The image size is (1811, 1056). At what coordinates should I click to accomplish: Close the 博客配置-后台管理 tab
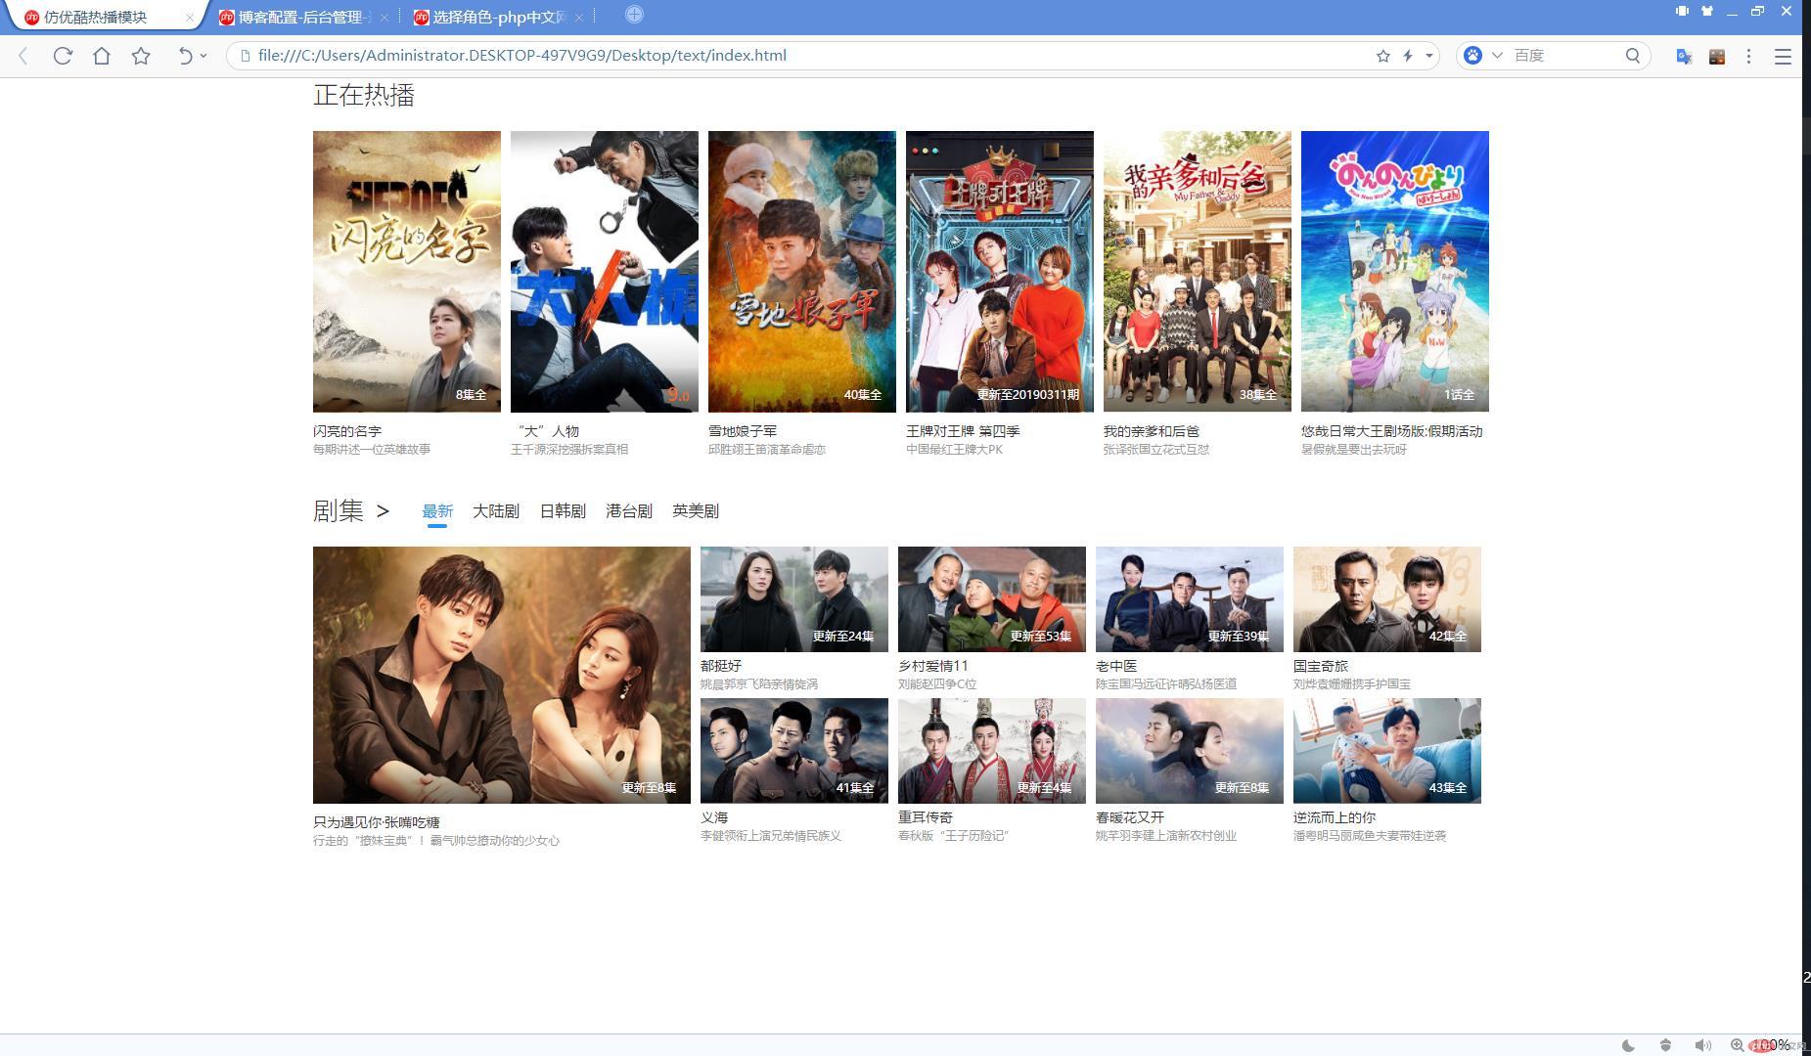pyautogui.click(x=385, y=18)
